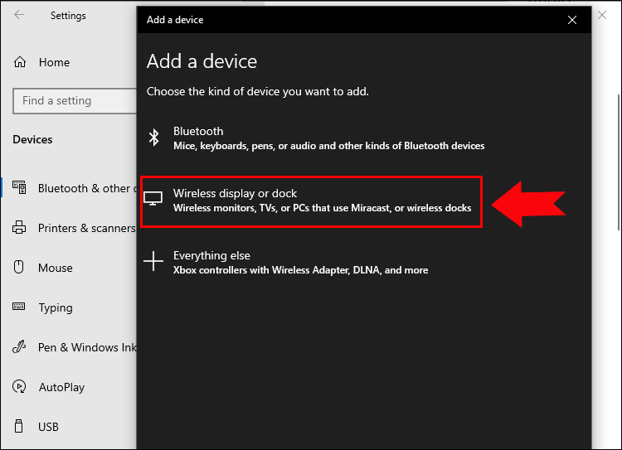Close the Add a device dialog
The image size is (622, 450).
(572, 20)
